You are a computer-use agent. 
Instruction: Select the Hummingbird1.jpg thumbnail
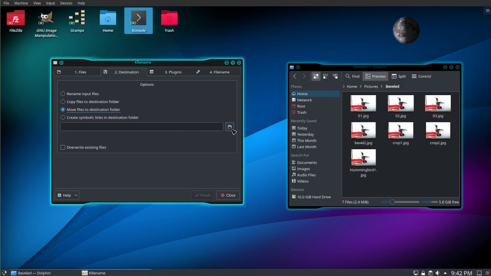point(363,158)
